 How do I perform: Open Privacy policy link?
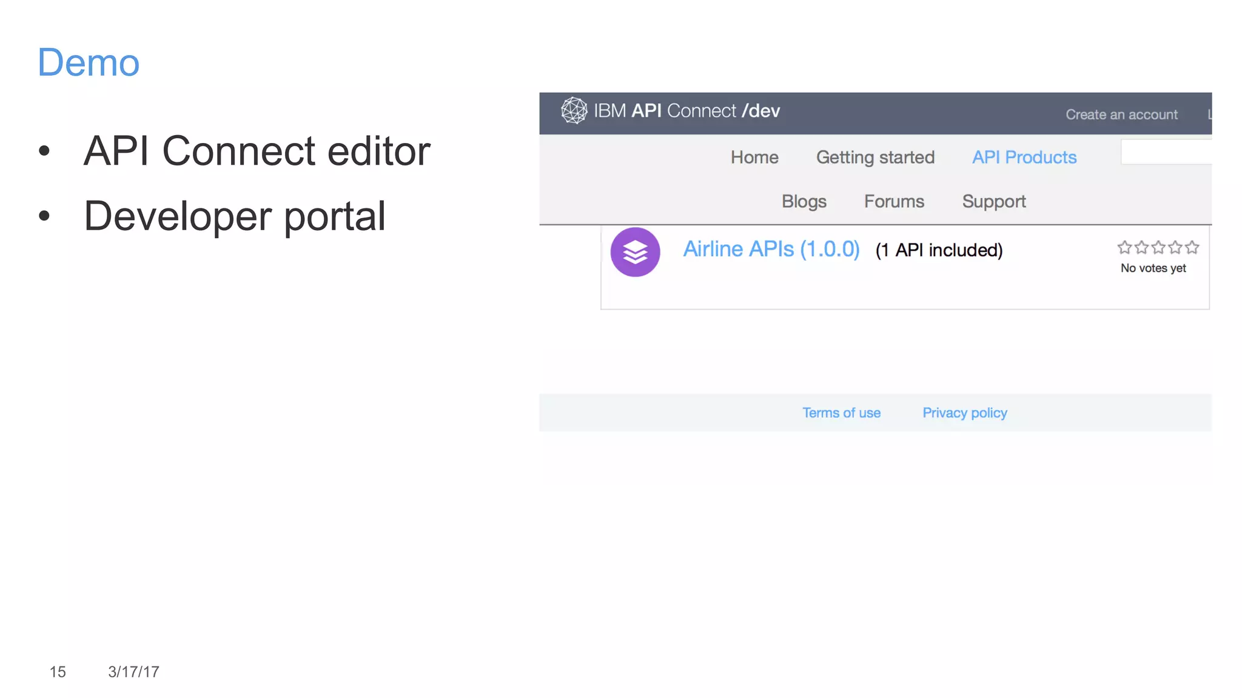[x=964, y=413]
